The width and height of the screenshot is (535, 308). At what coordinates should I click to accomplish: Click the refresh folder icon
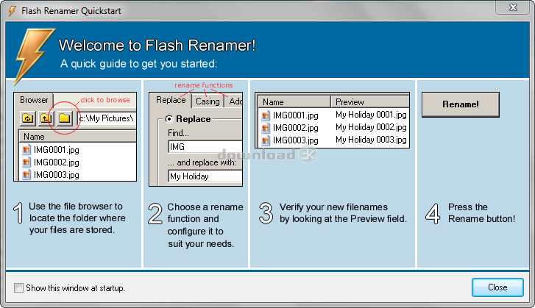[x=28, y=118]
